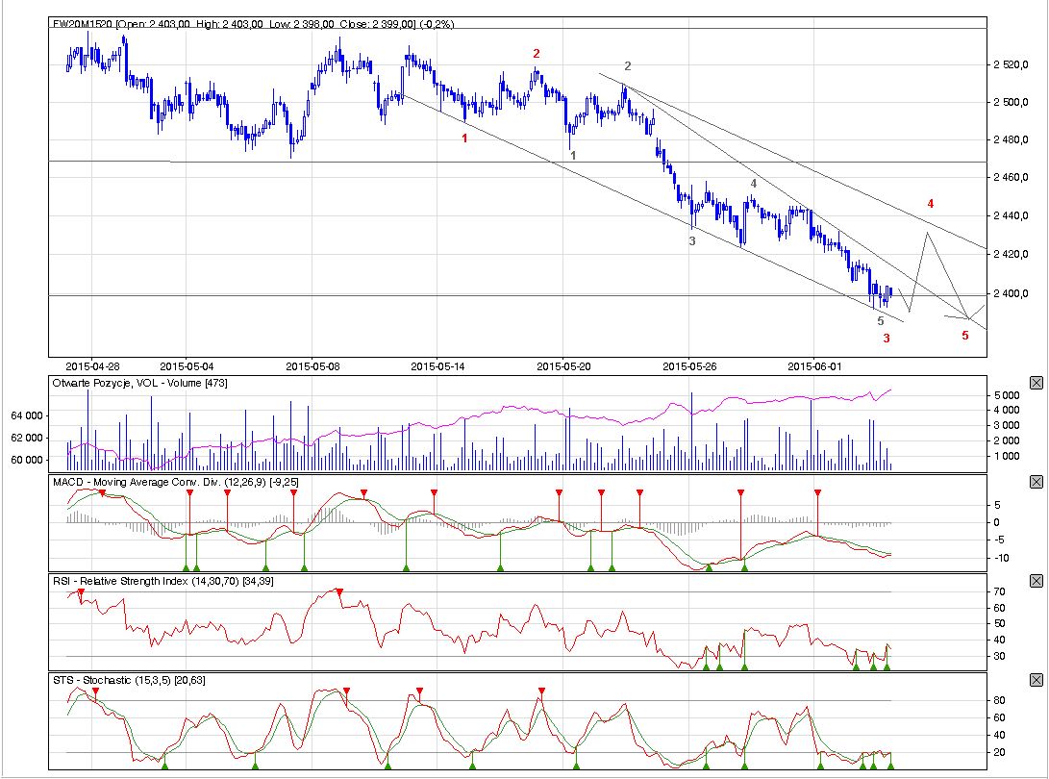Image resolution: width=1049 pixels, height=779 pixels.
Task: Select the gray wave label 5
Action: (881, 321)
